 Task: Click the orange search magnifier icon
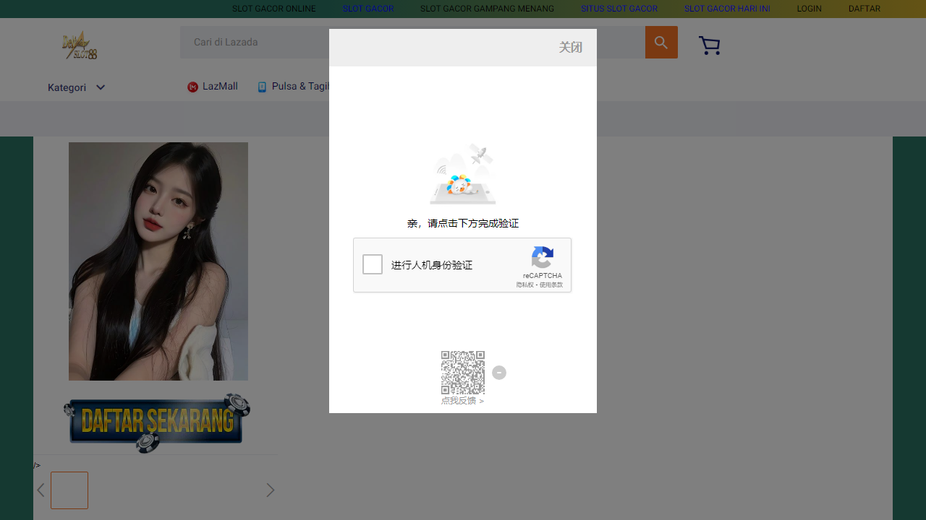660,42
